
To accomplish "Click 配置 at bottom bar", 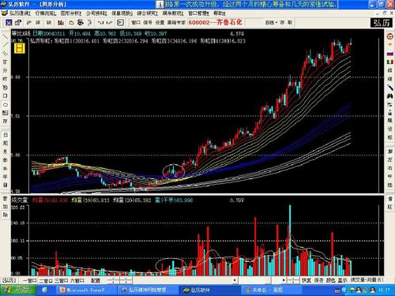I will 96,280.
